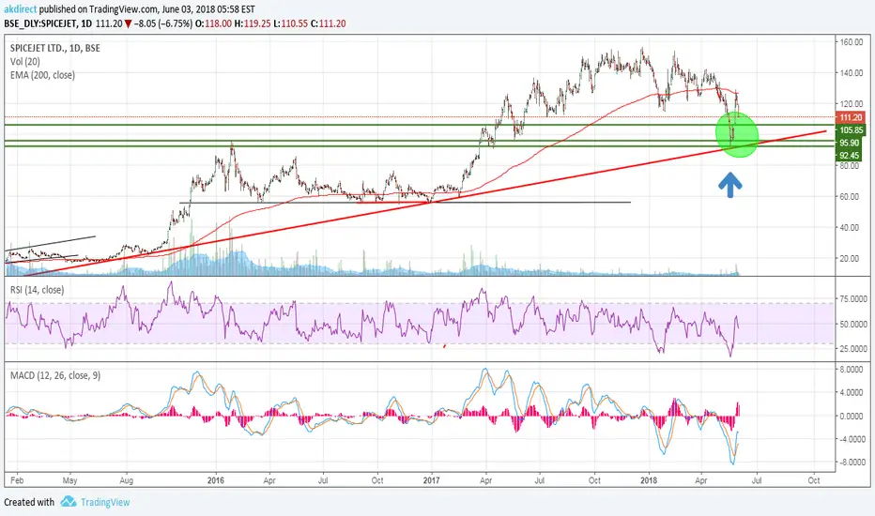Click the TradingView cloud logo icon
This screenshot has height=516, width=875.
coord(69,502)
